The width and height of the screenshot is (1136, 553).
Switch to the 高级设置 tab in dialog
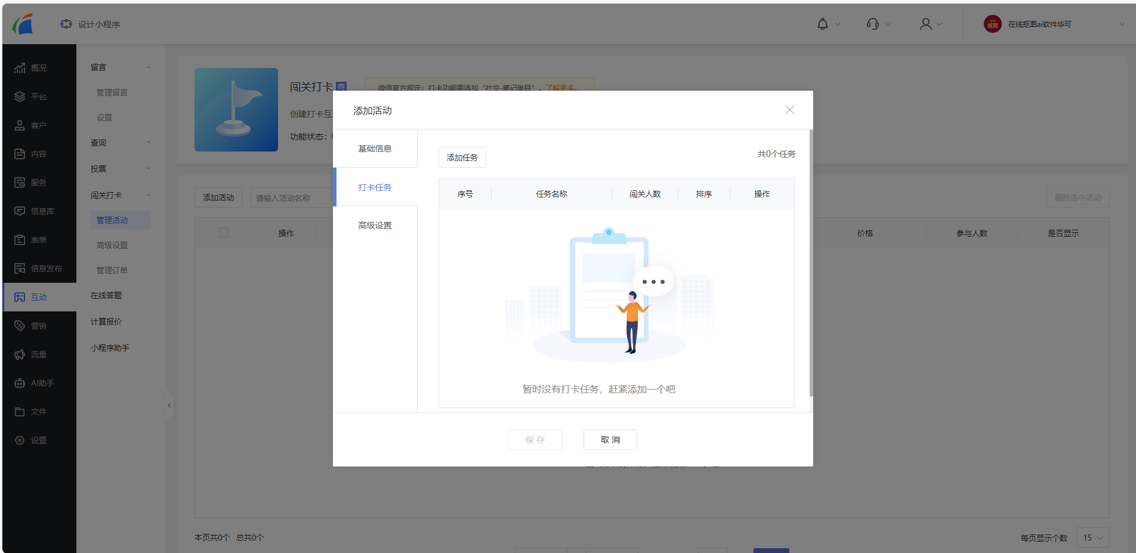coord(375,225)
